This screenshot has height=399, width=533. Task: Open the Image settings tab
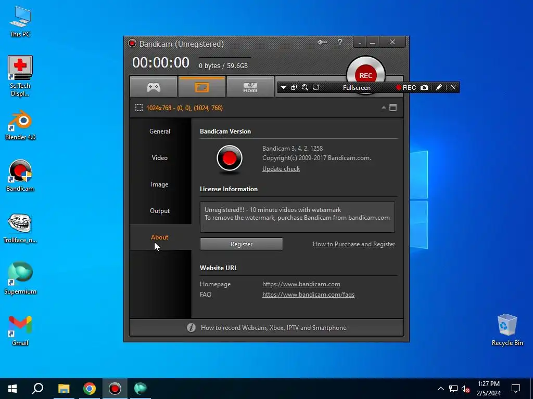click(x=160, y=184)
